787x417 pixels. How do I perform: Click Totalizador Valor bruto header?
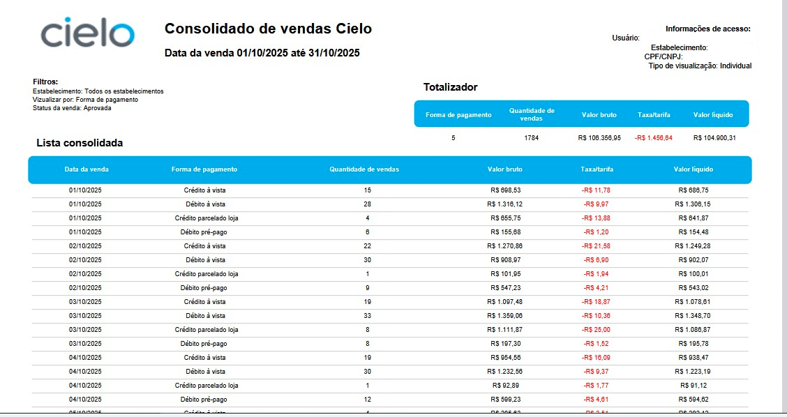tap(599, 115)
